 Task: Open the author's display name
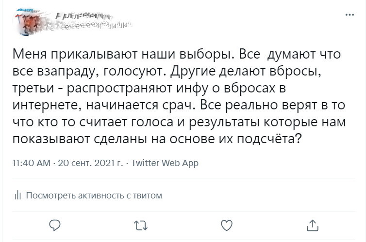tap(83, 16)
